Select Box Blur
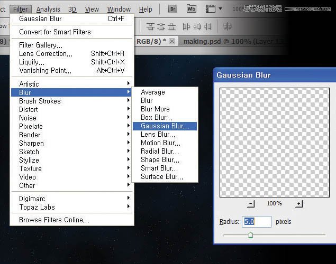The height and width of the screenshot is (264, 336). (165, 117)
